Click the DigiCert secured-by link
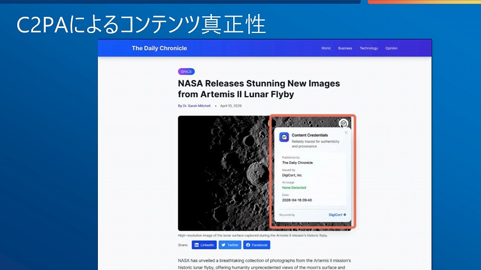Screen dimensions: 481x270 (337, 215)
